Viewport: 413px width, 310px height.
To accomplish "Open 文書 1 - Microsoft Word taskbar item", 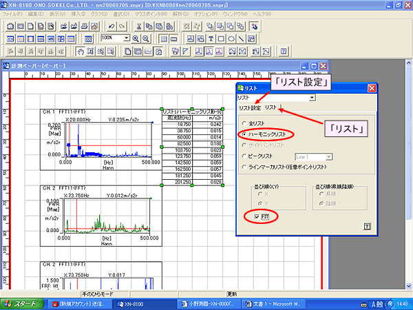I will pyautogui.click(x=274, y=304).
